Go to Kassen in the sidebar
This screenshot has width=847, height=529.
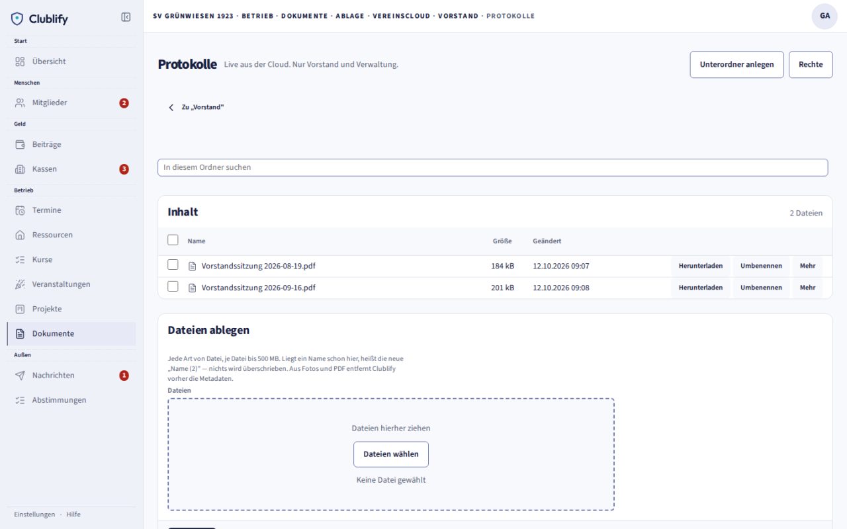click(71, 169)
